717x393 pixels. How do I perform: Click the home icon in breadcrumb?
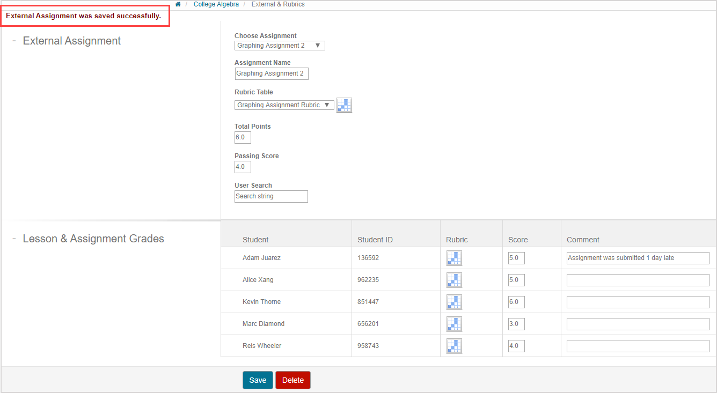(x=178, y=4)
